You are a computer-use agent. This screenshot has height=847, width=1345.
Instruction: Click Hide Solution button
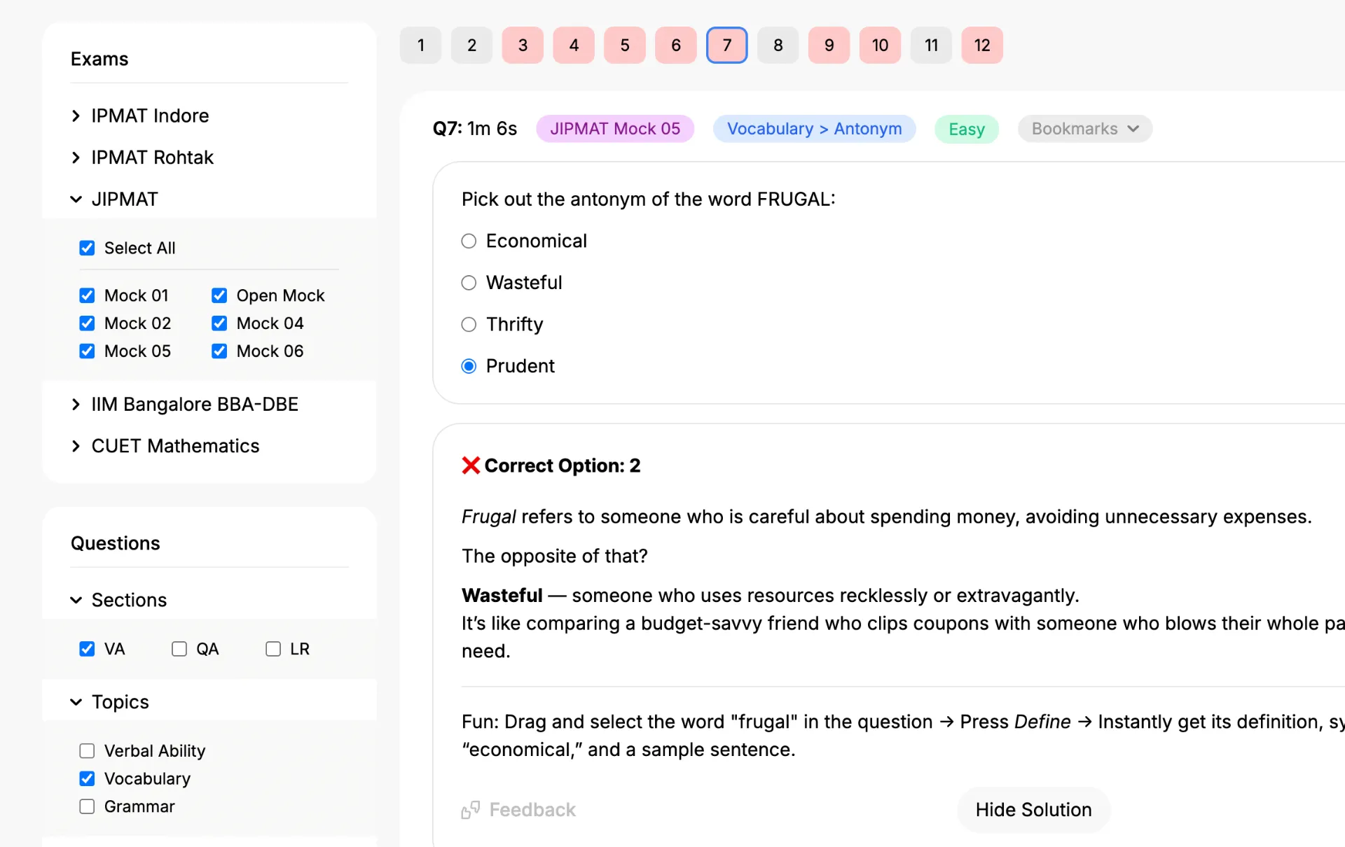(1033, 810)
